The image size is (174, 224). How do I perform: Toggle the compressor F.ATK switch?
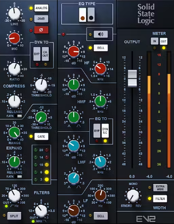(20, 116)
